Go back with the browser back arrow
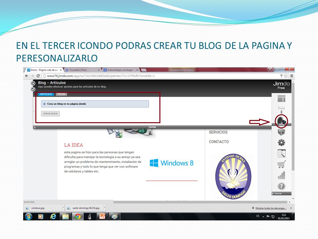 [26, 76]
